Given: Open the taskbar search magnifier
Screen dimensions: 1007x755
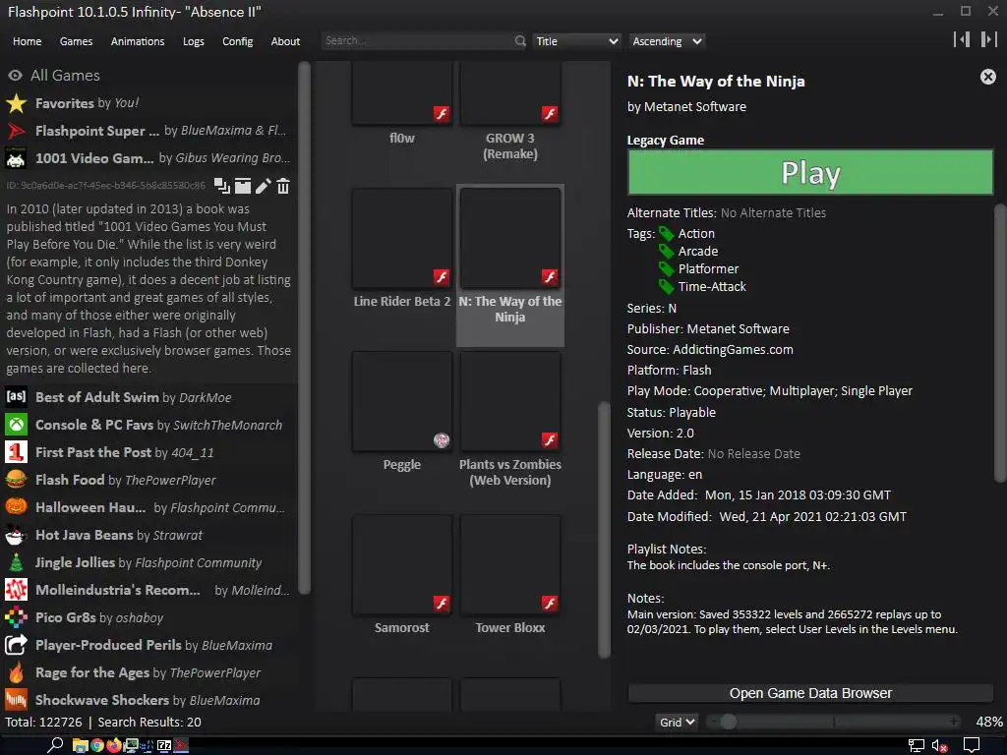Looking at the screenshot, I should click(55, 745).
